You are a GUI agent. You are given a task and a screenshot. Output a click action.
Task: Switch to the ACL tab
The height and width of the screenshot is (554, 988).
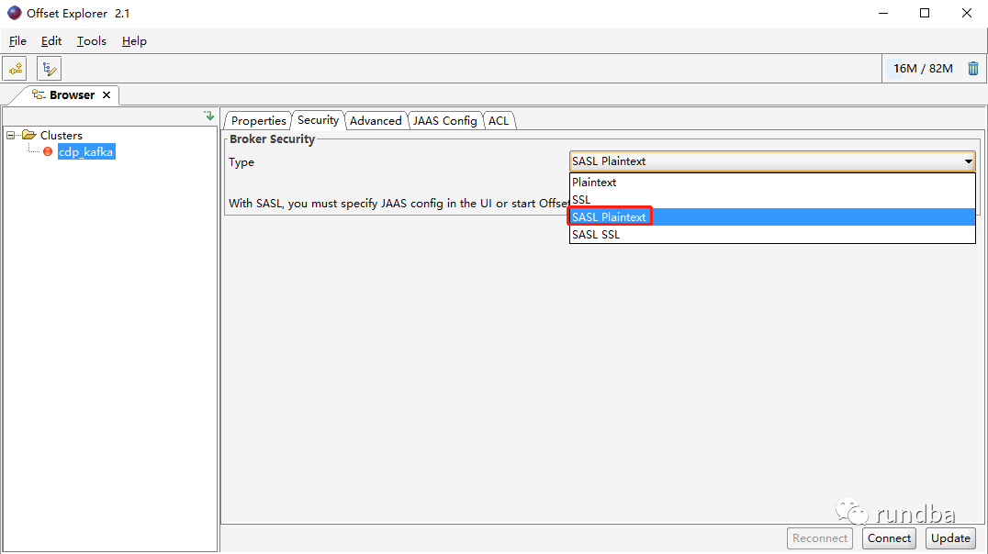(x=499, y=121)
